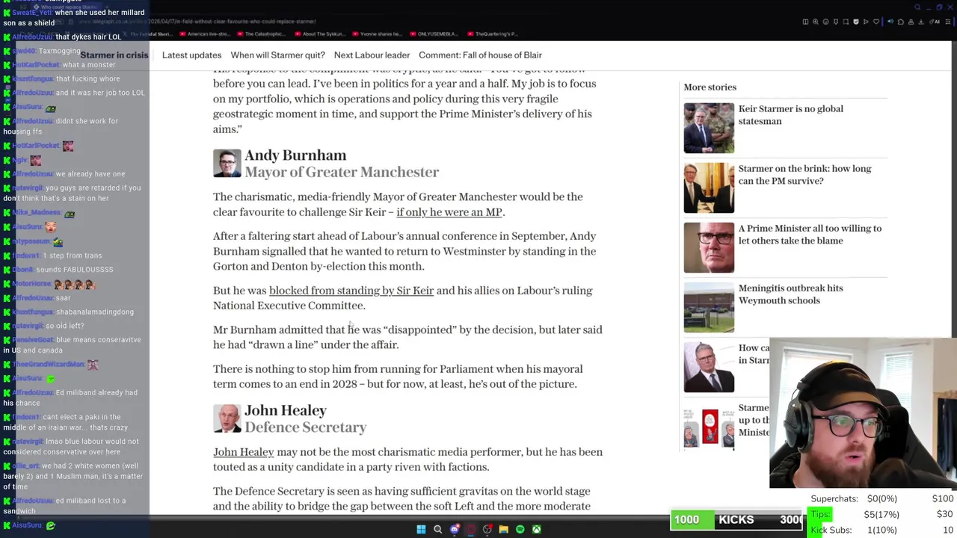Open When will Starmer quit? section
This screenshot has height=538, width=957.
(x=277, y=55)
